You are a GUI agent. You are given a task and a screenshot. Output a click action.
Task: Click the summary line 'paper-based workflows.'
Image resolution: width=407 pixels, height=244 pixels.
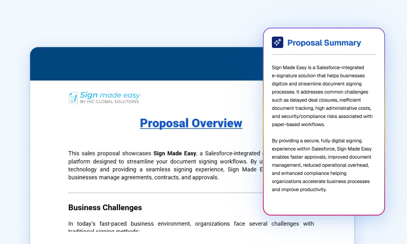pos(298,124)
